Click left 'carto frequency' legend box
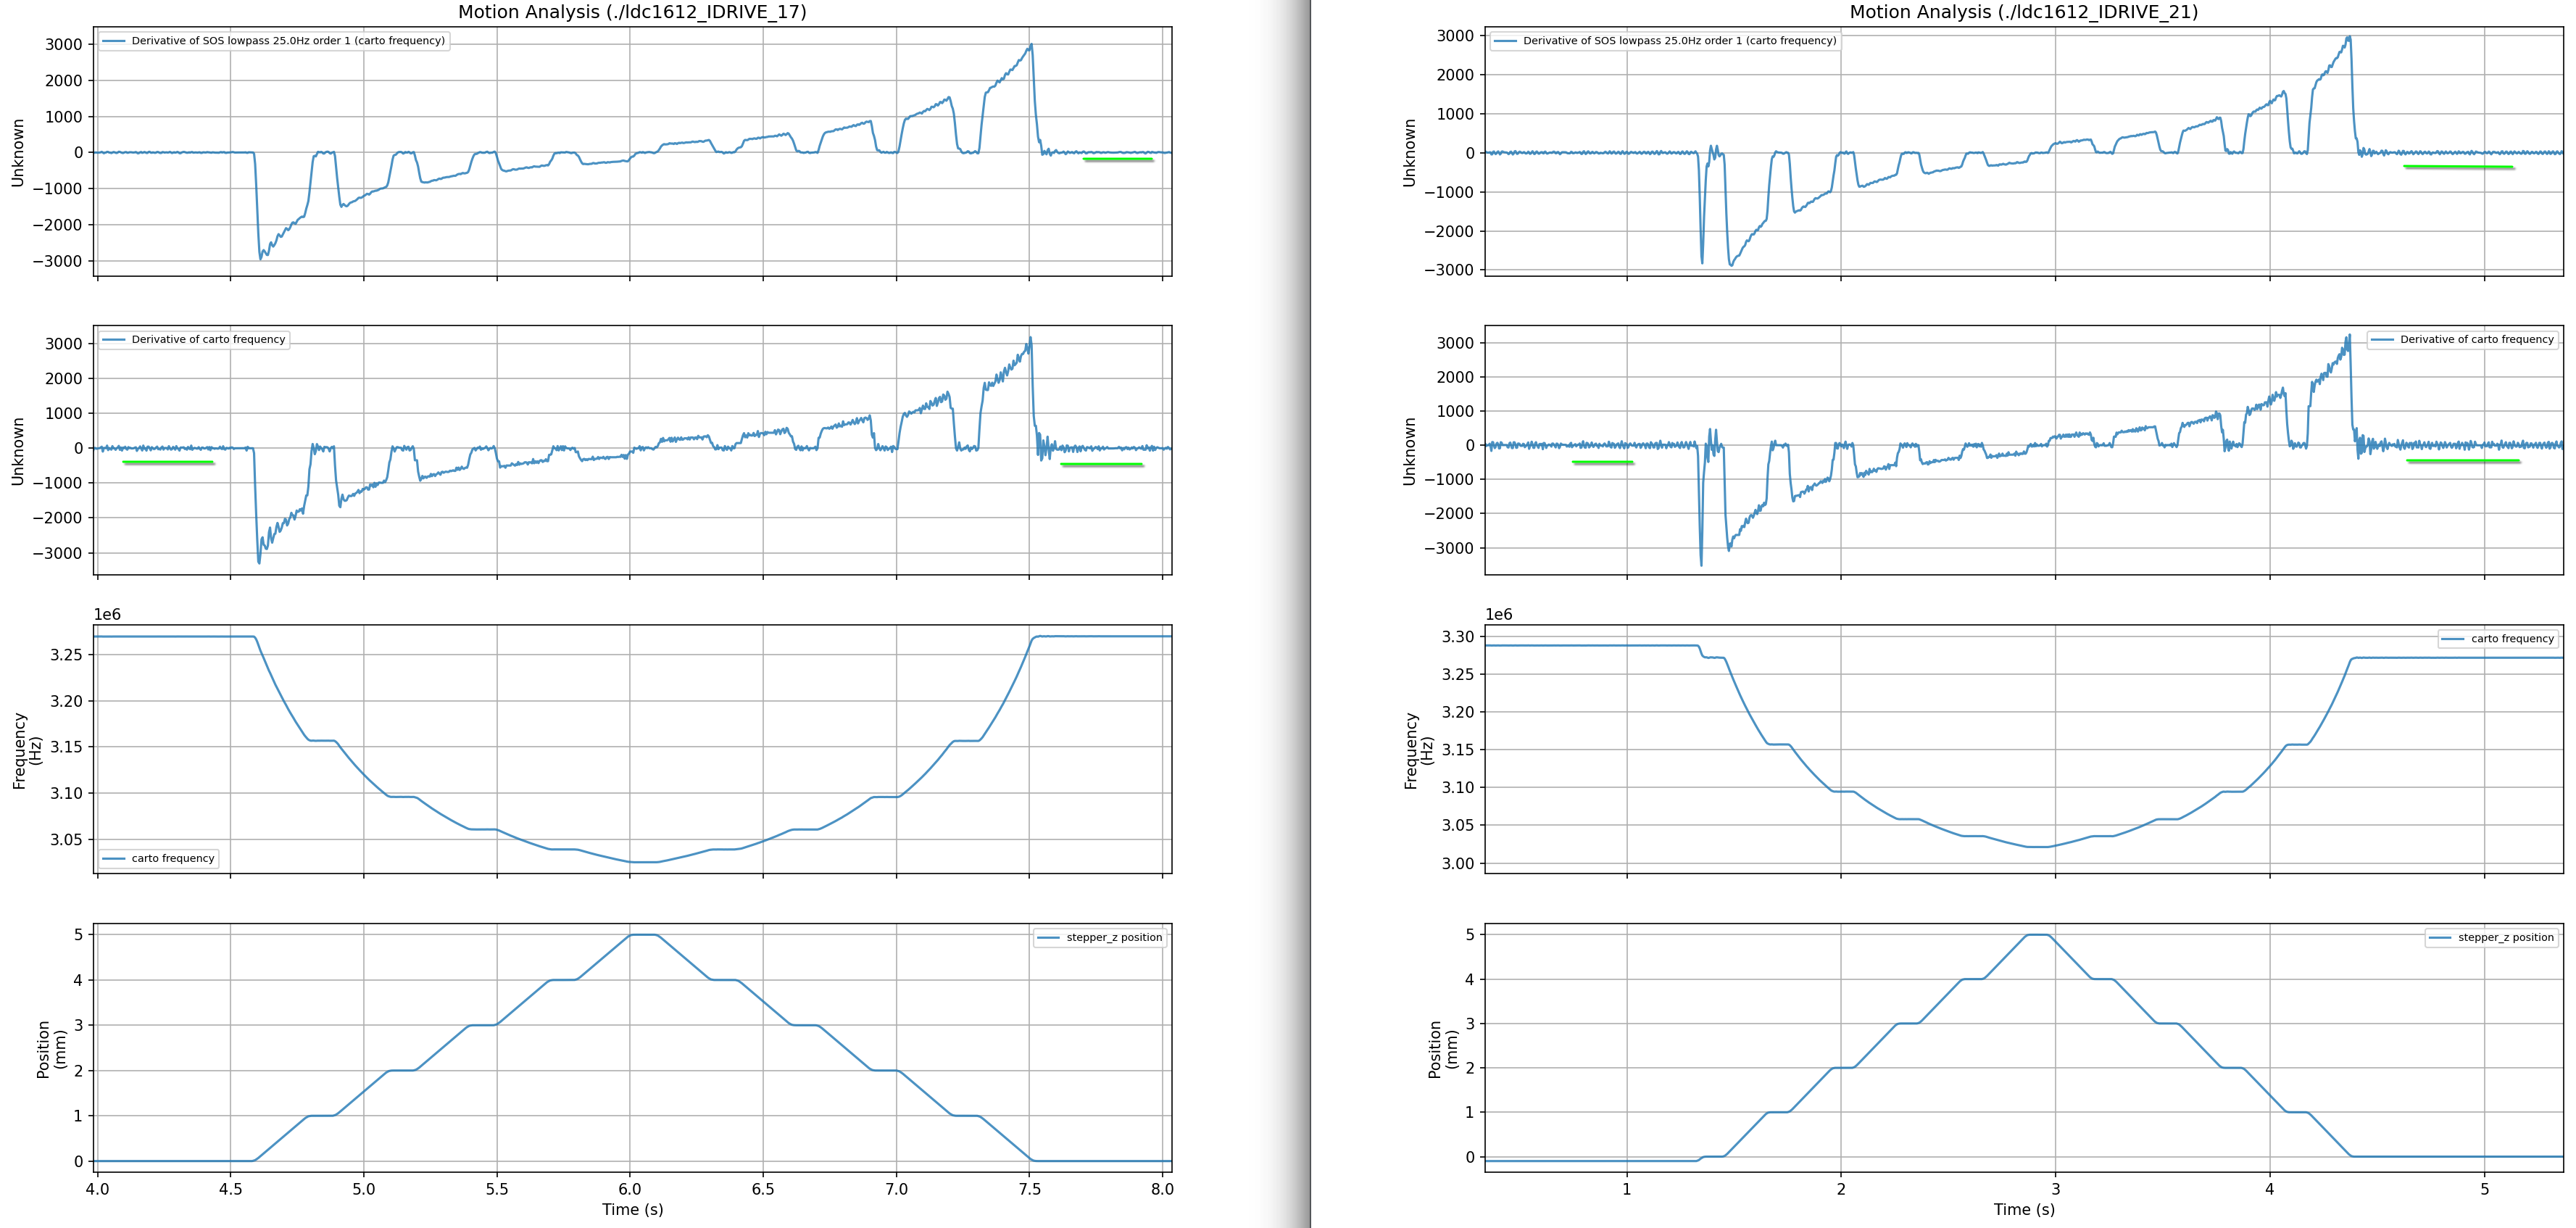 (x=158, y=858)
